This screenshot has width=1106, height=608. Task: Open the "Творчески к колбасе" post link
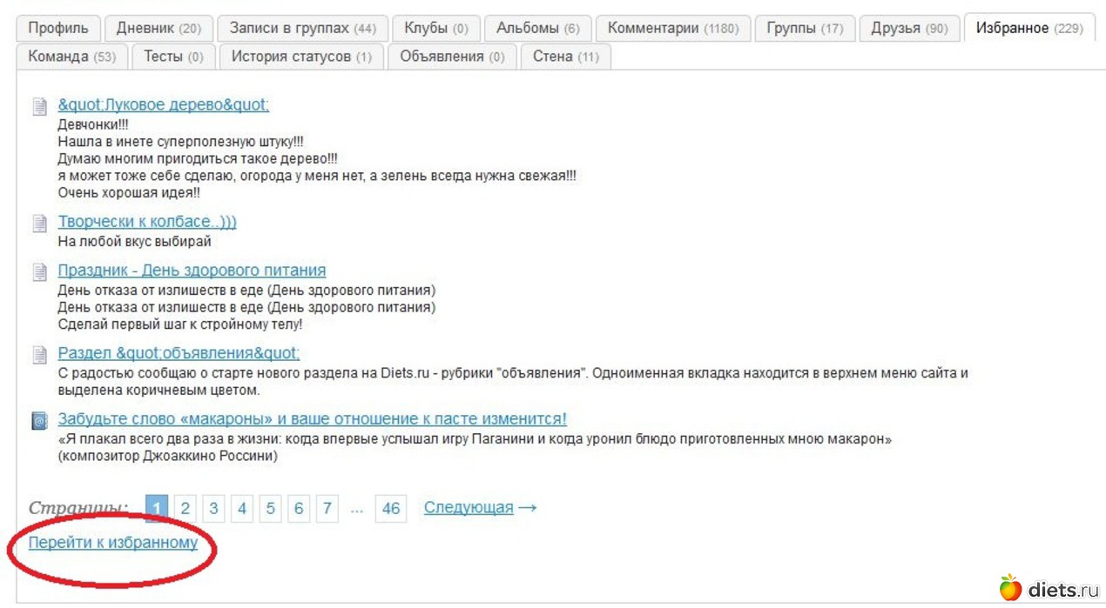click(x=147, y=222)
